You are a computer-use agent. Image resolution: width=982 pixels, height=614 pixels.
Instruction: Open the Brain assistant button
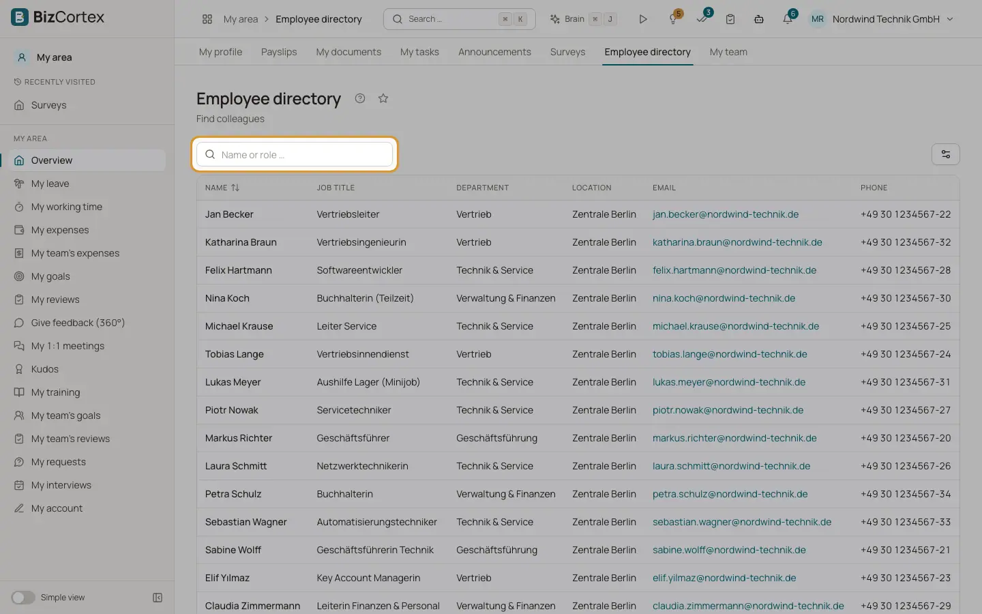pos(583,19)
